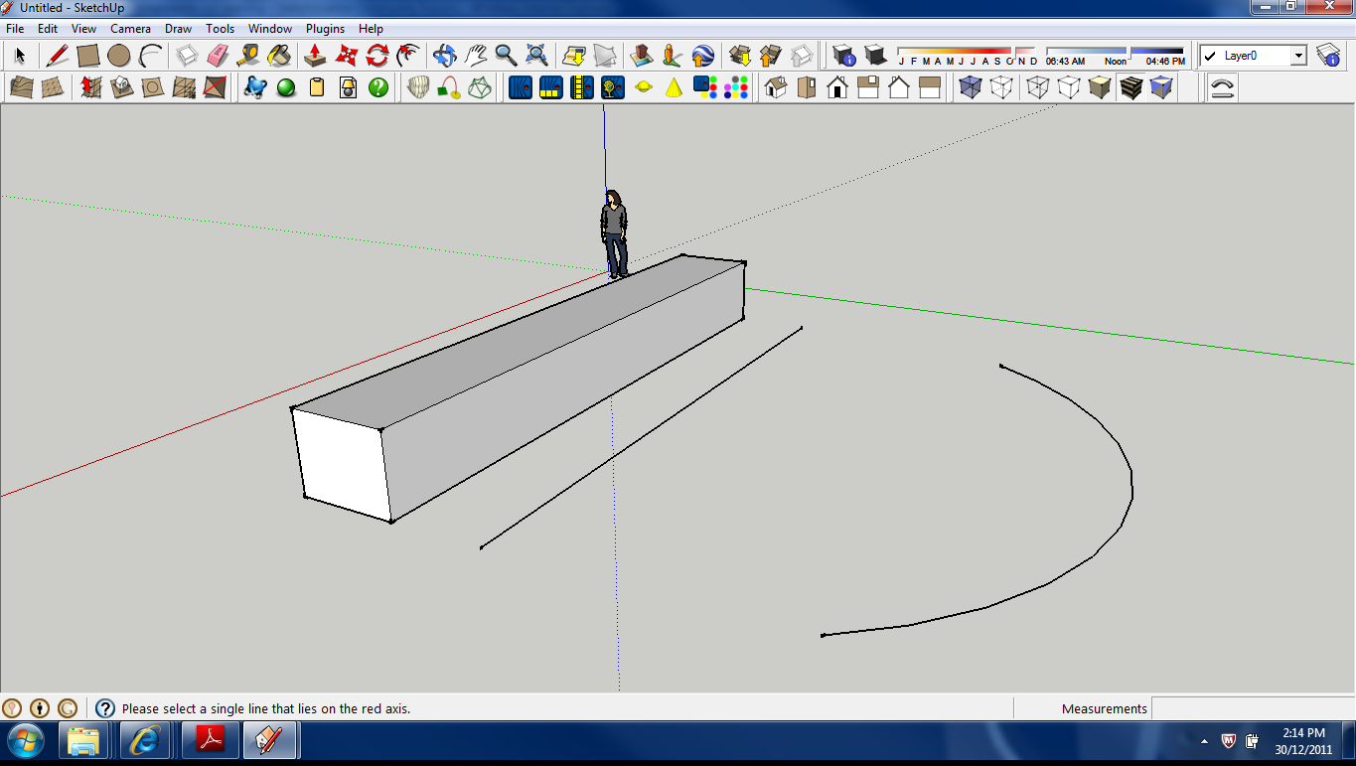Open the Camera menu
The width and height of the screenshot is (1356, 766).
click(x=130, y=29)
